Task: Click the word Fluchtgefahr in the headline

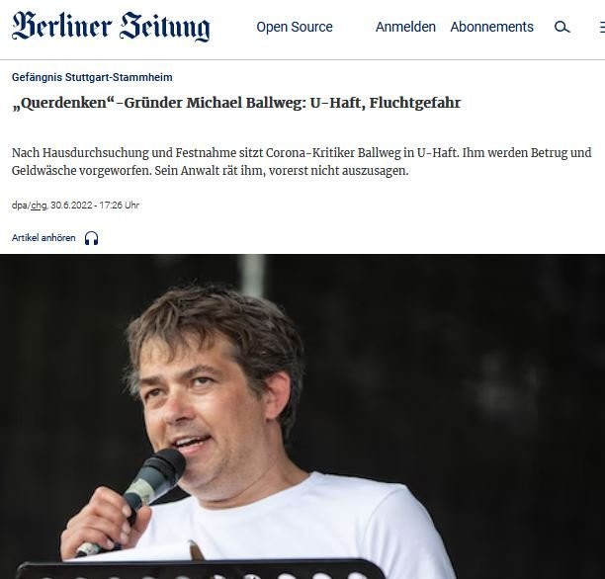Action: [415, 103]
